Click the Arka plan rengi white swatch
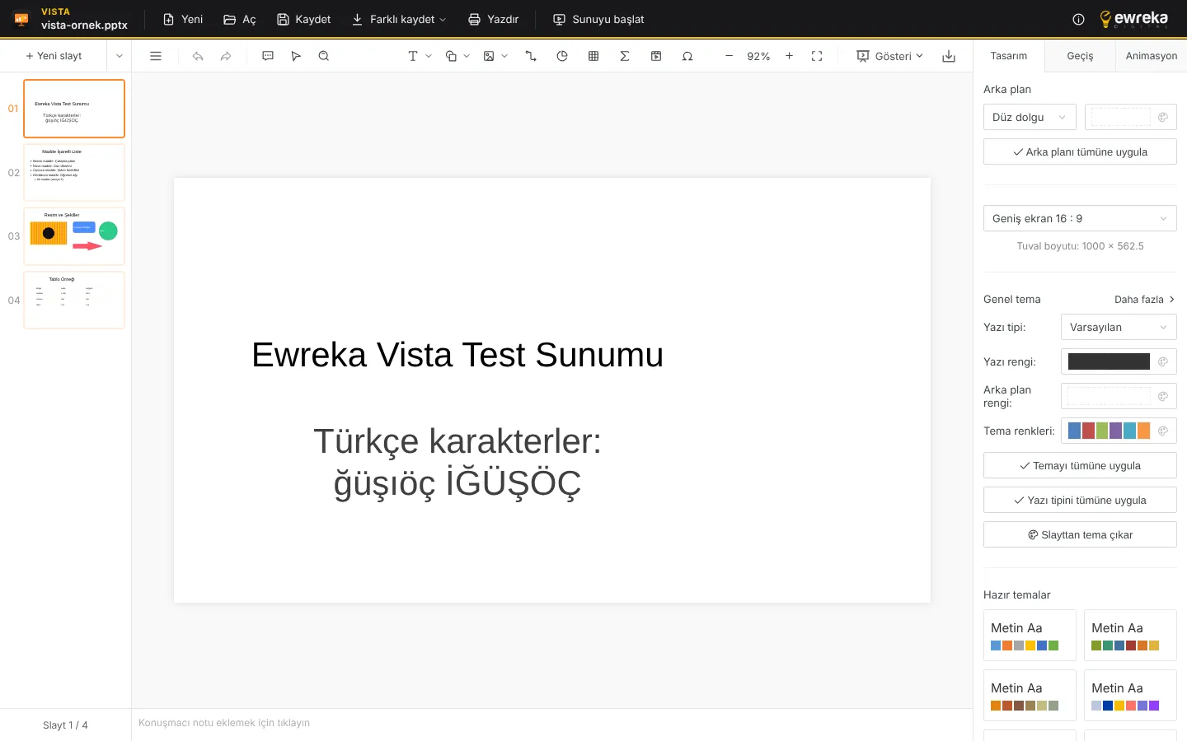The height and width of the screenshot is (741, 1187). point(1109,396)
